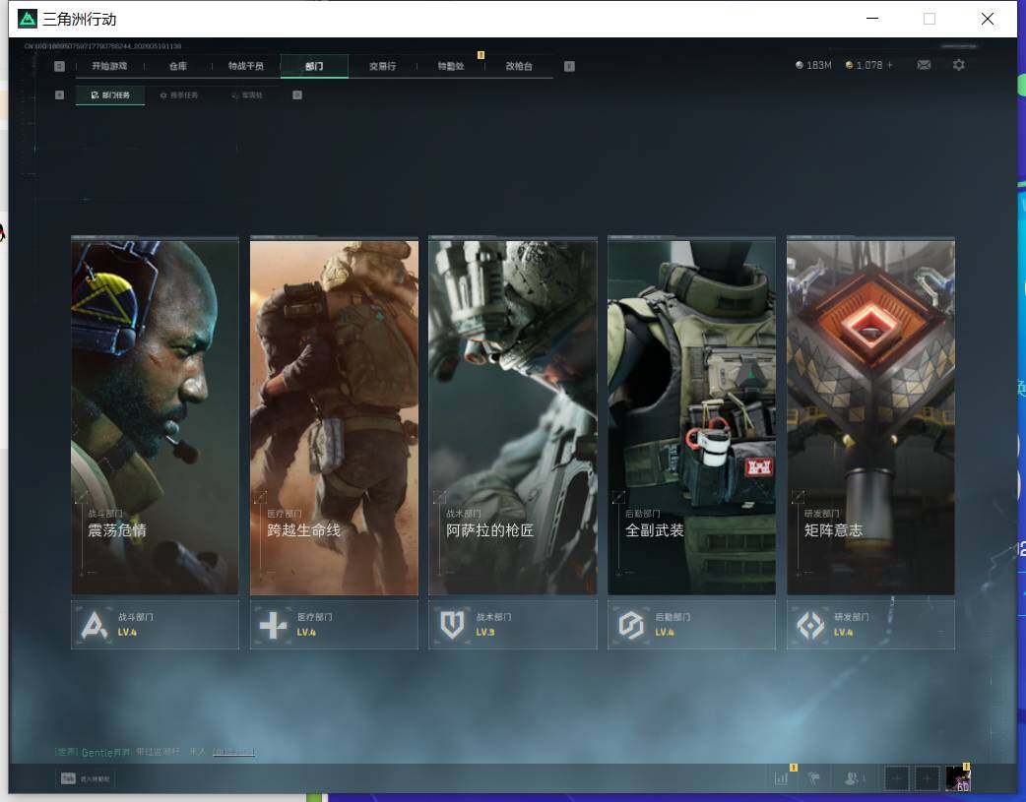
Task: Click the 战斗部门 emblem icon
Action: 95,625
